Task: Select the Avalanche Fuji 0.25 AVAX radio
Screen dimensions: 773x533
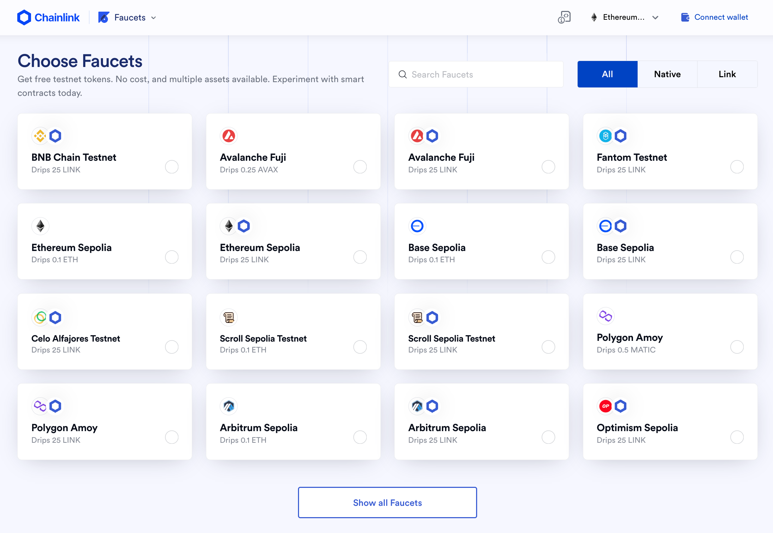Action: [x=360, y=167]
